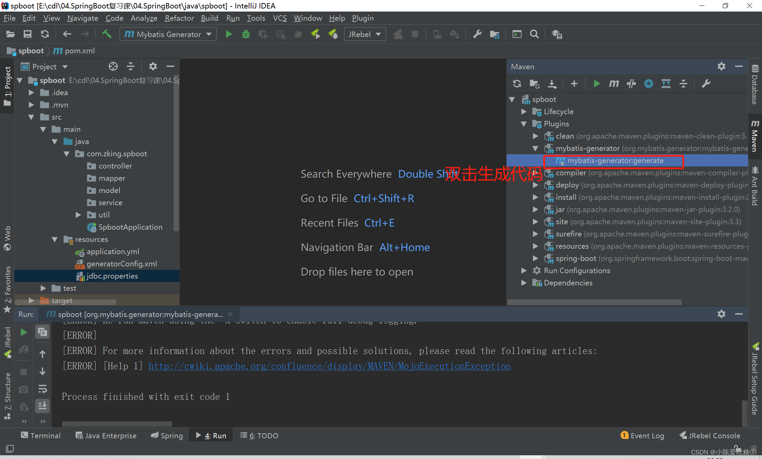762x459 pixels.
Task: Collapse all nodes in the Maven panel
Action: tap(683, 84)
